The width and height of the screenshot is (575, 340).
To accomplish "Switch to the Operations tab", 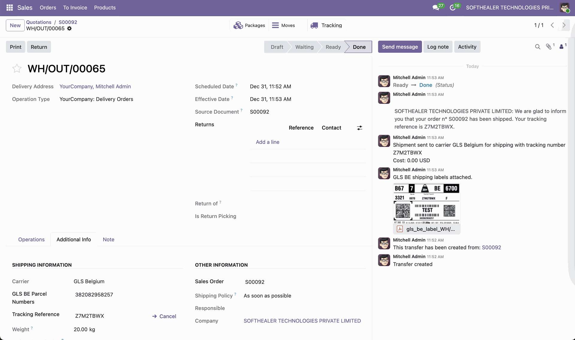I will tap(31, 240).
